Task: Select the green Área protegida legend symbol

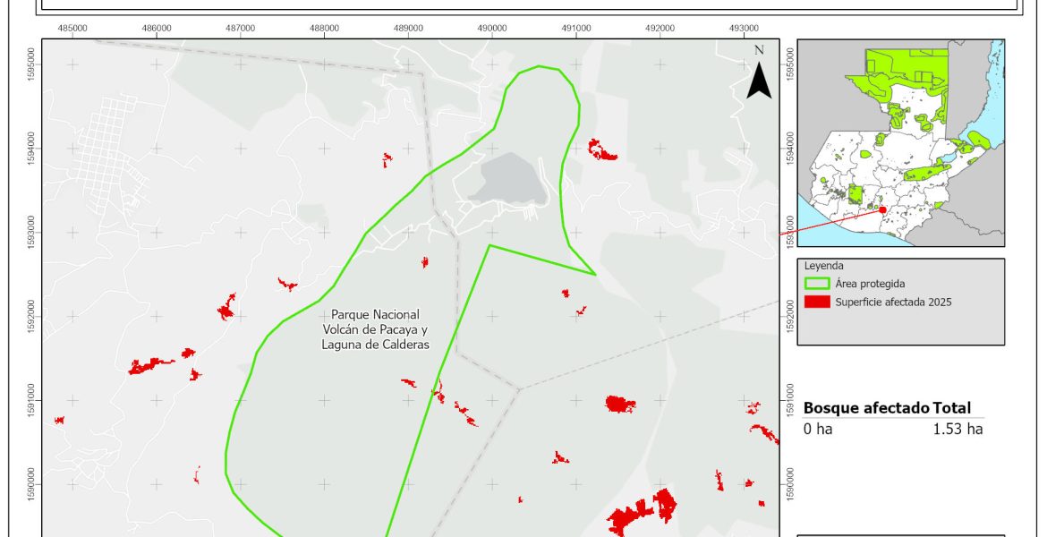Action: [817, 284]
